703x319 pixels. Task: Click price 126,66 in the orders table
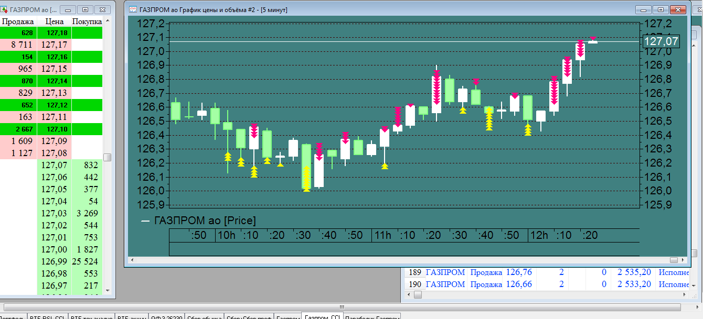tap(518, 284)
